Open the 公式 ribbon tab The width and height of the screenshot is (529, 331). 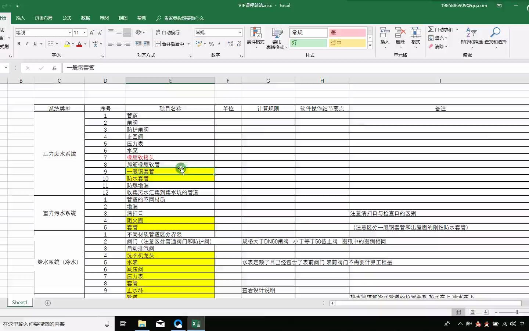click(67, 18)
